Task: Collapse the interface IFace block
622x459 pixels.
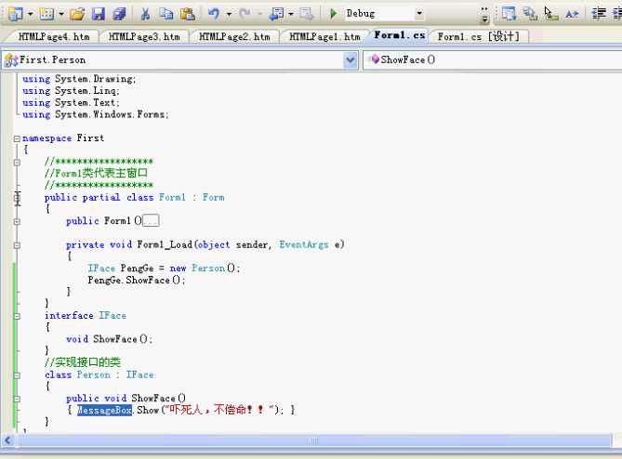Action: [x=17, y=316]
